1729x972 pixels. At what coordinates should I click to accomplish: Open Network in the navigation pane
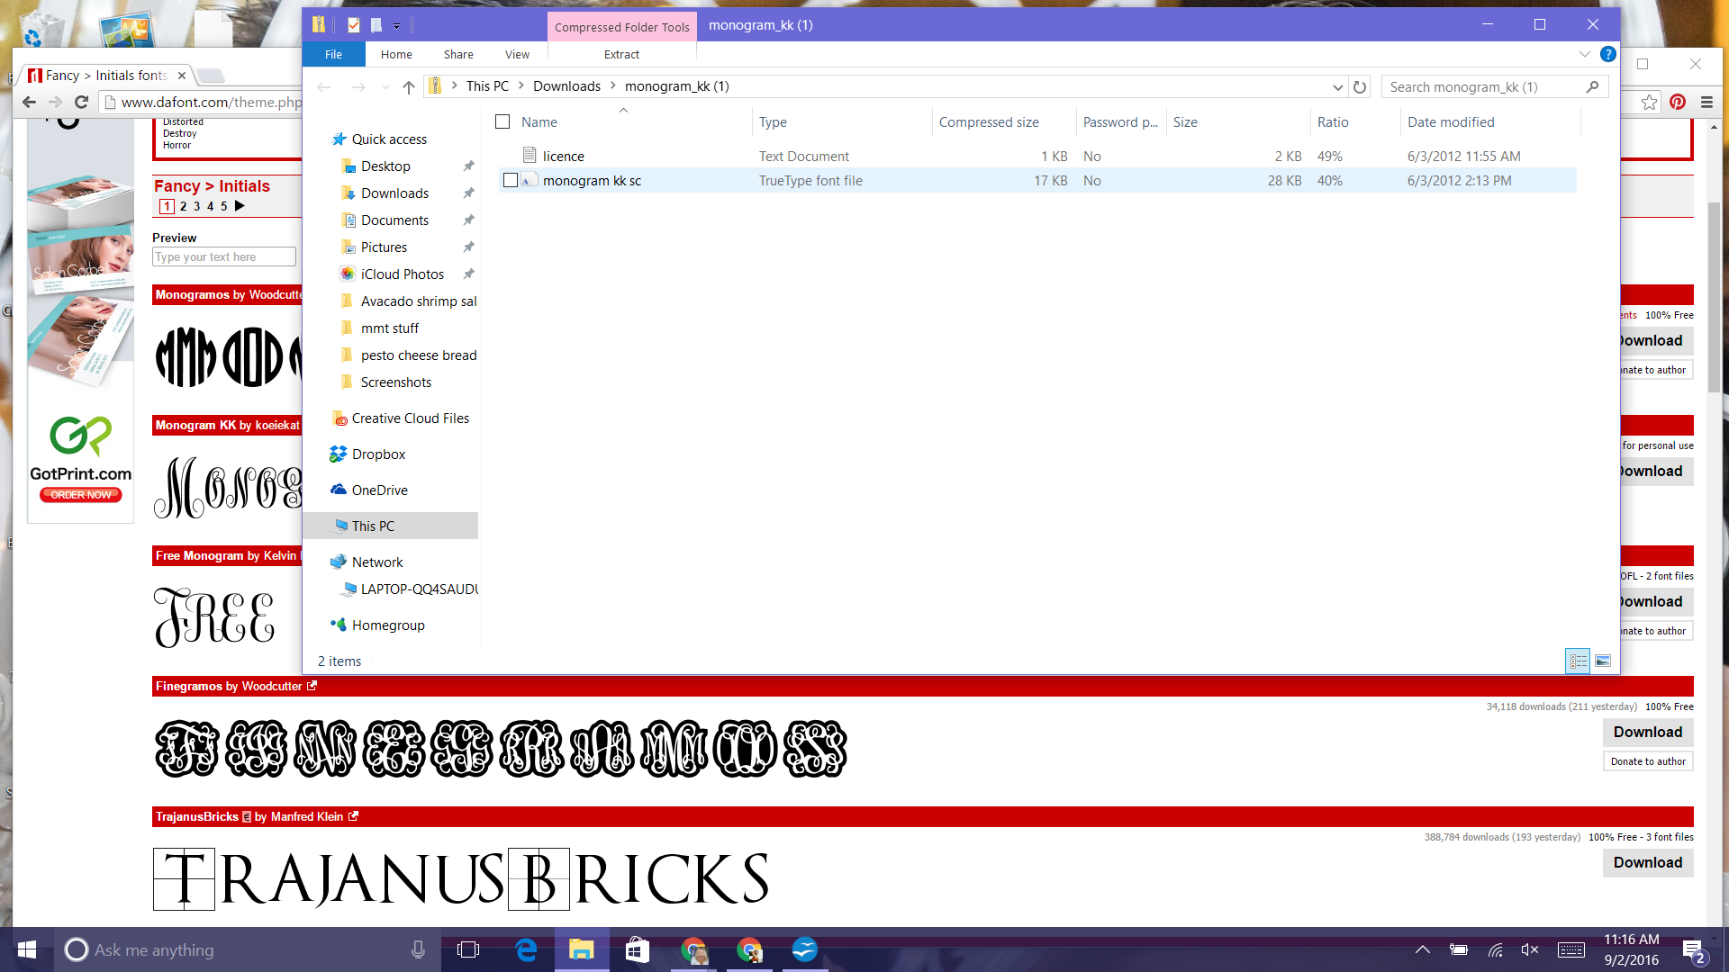377,562
